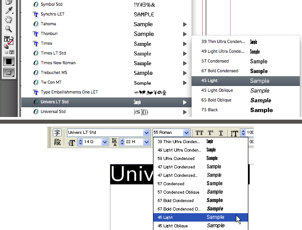Screen dimensions: 302x230
Task: Click OpenType icon beside Universal Std
Action: [36, 112]
